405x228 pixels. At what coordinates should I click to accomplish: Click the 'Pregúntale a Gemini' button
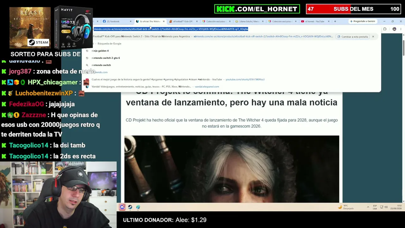point(363,22)
